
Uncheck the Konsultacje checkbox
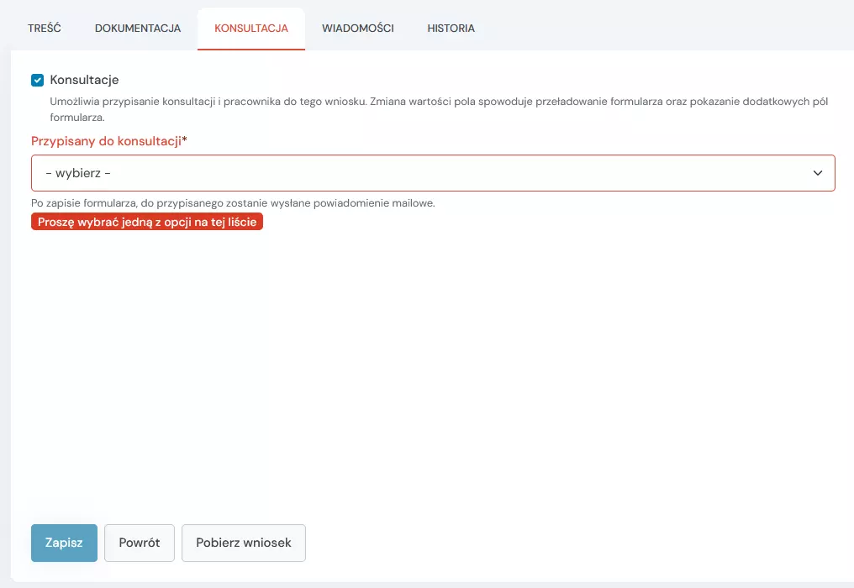point(37,81)
